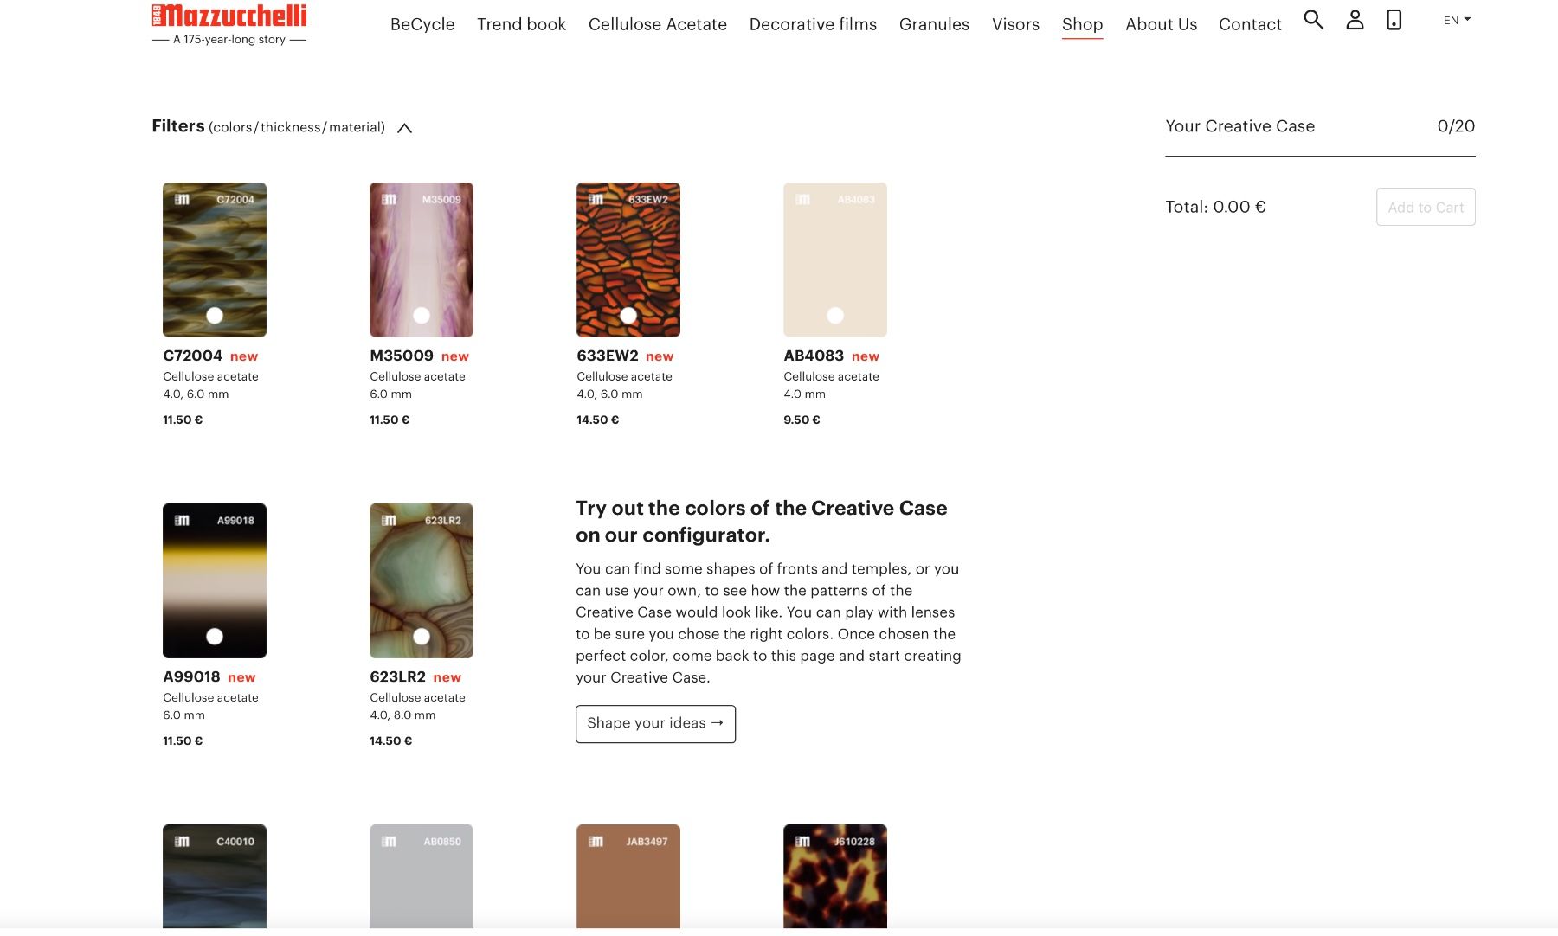Click the J610228 tortoise pattern sample
1558x936 pixels.
click(x=835, y=876)
